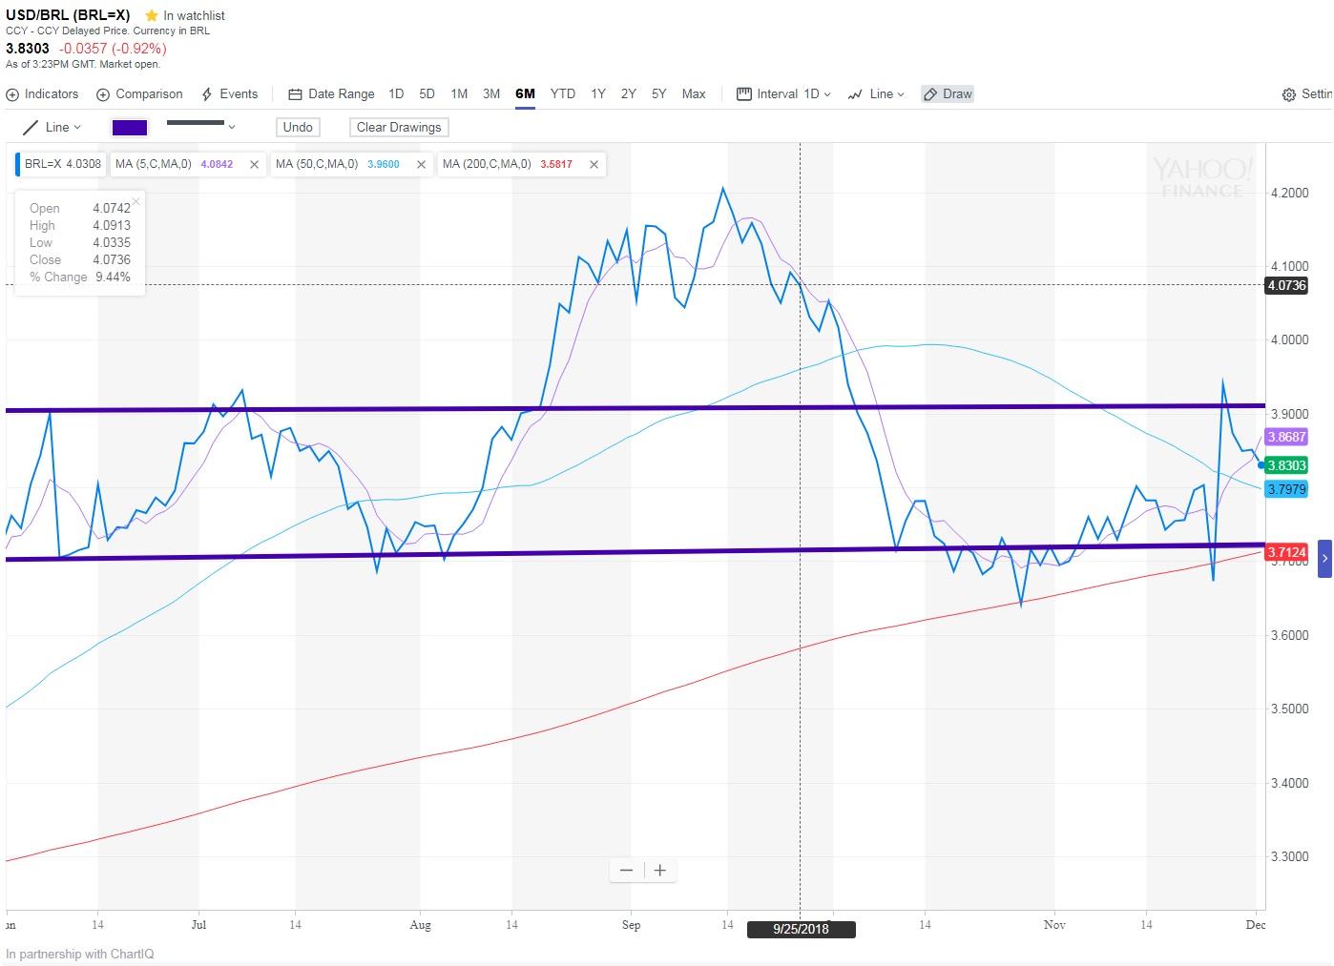Select the YTD time range
The width and height of the screenshot is (1334, 966).
tap(562, 93)
